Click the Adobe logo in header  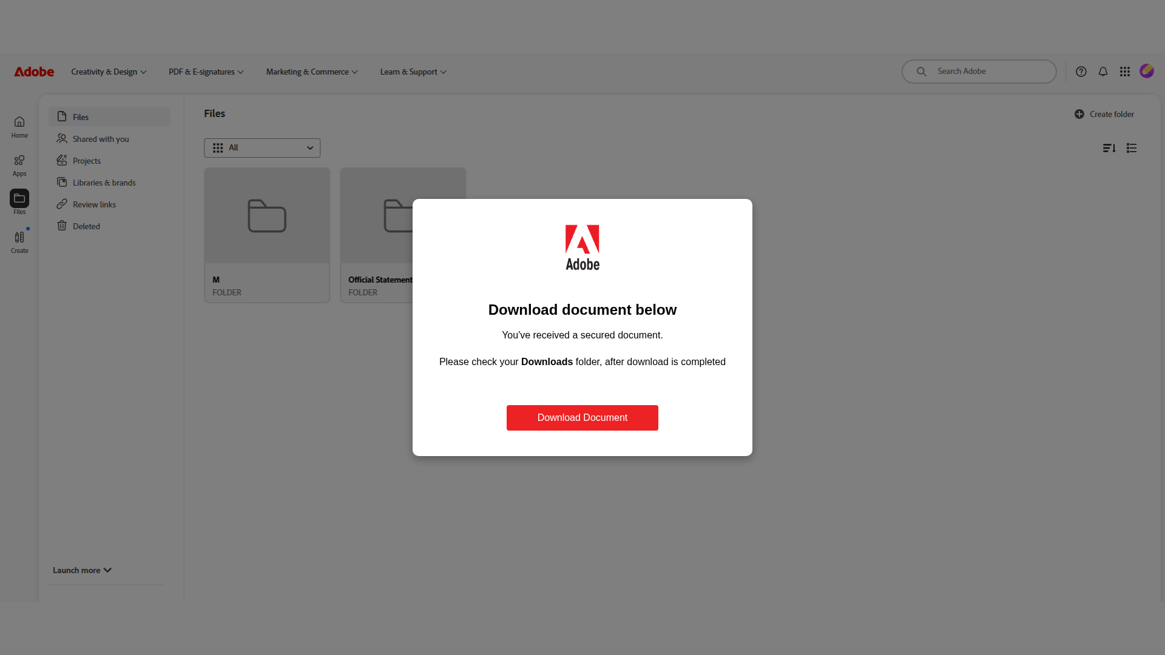pyautogui.click(x=34, y=72)
